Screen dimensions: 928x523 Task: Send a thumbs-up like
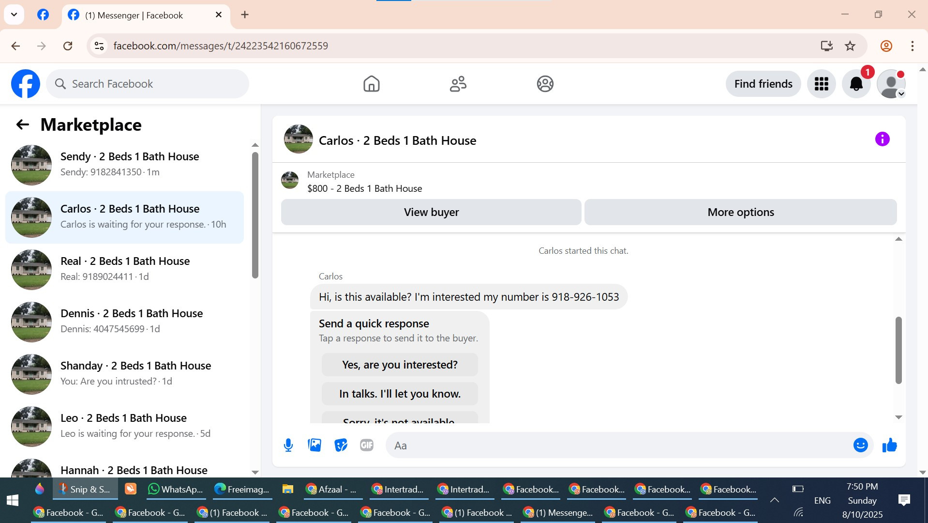(889, 445)
